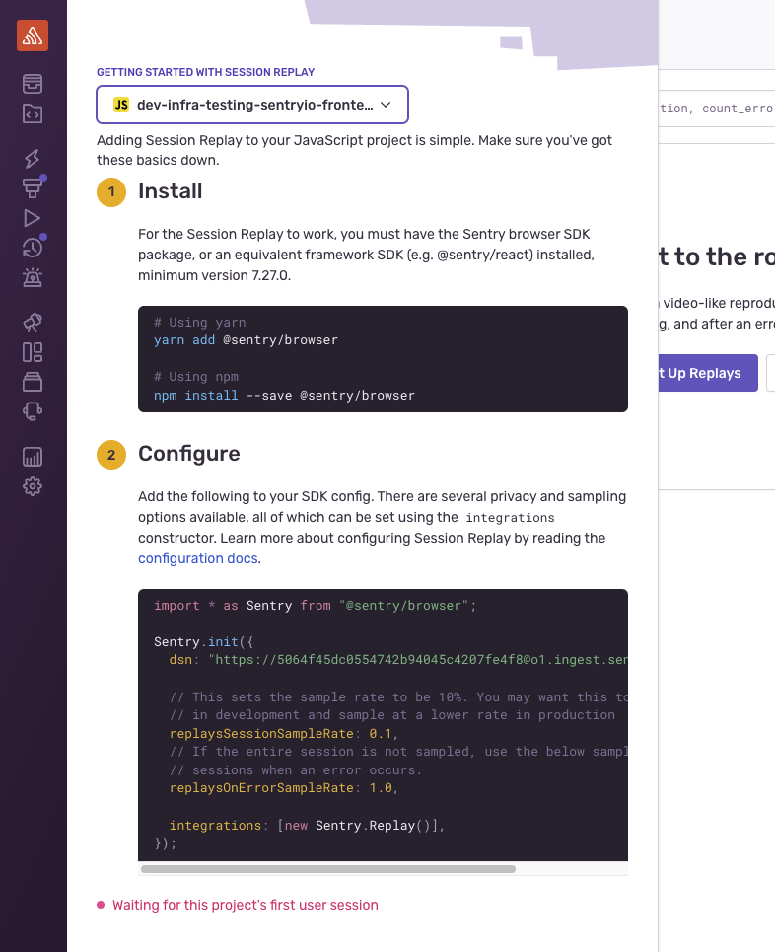This screenshot has height=952, width=775.
Task: Click the megaphone broadcast icon
Action: [x=33, y=323]
